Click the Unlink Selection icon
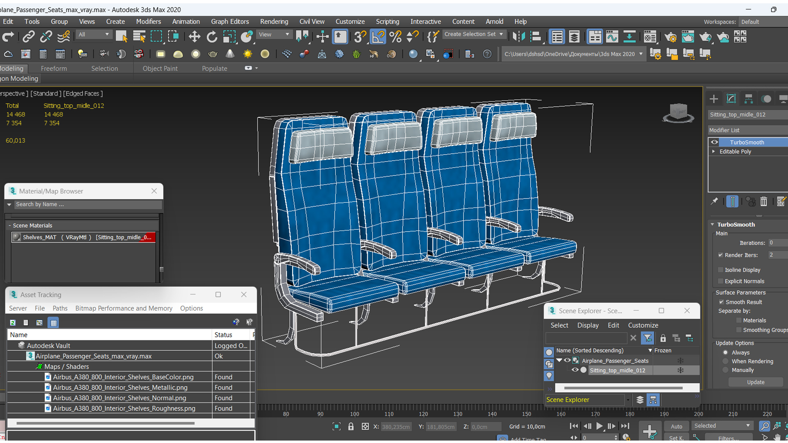Viewport: 788px width, 443px height. (46, 37)
